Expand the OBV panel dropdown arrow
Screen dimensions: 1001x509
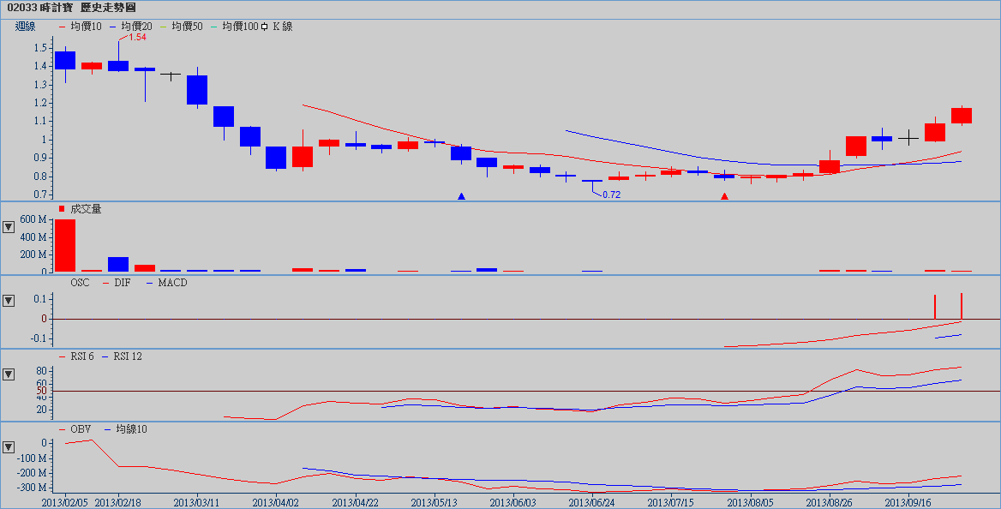(x=9, y=447)
